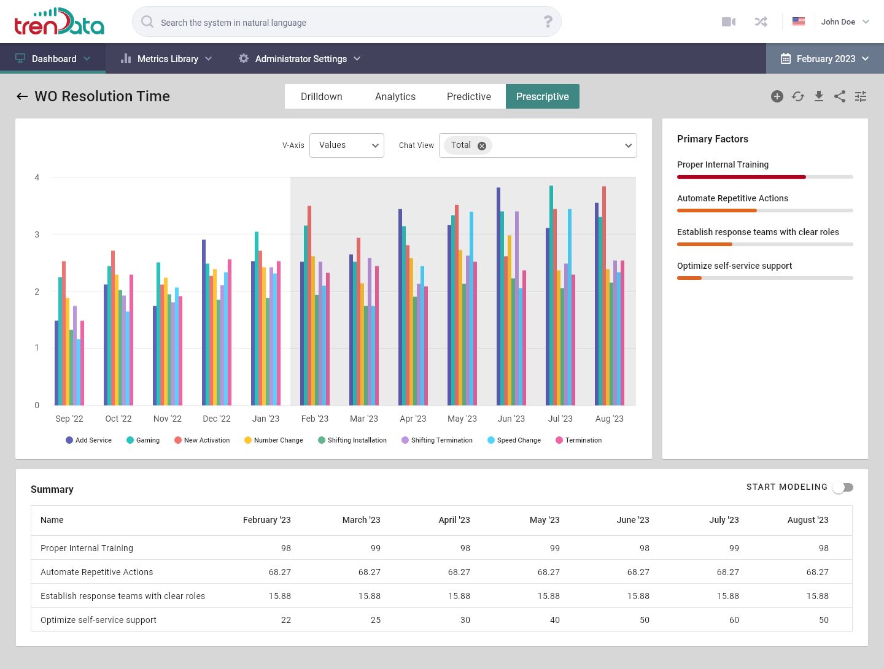The image size is (884, 669).
Task: Open the filter sliders settings icon
Action: pyautogui.click(x=861, y=96)
